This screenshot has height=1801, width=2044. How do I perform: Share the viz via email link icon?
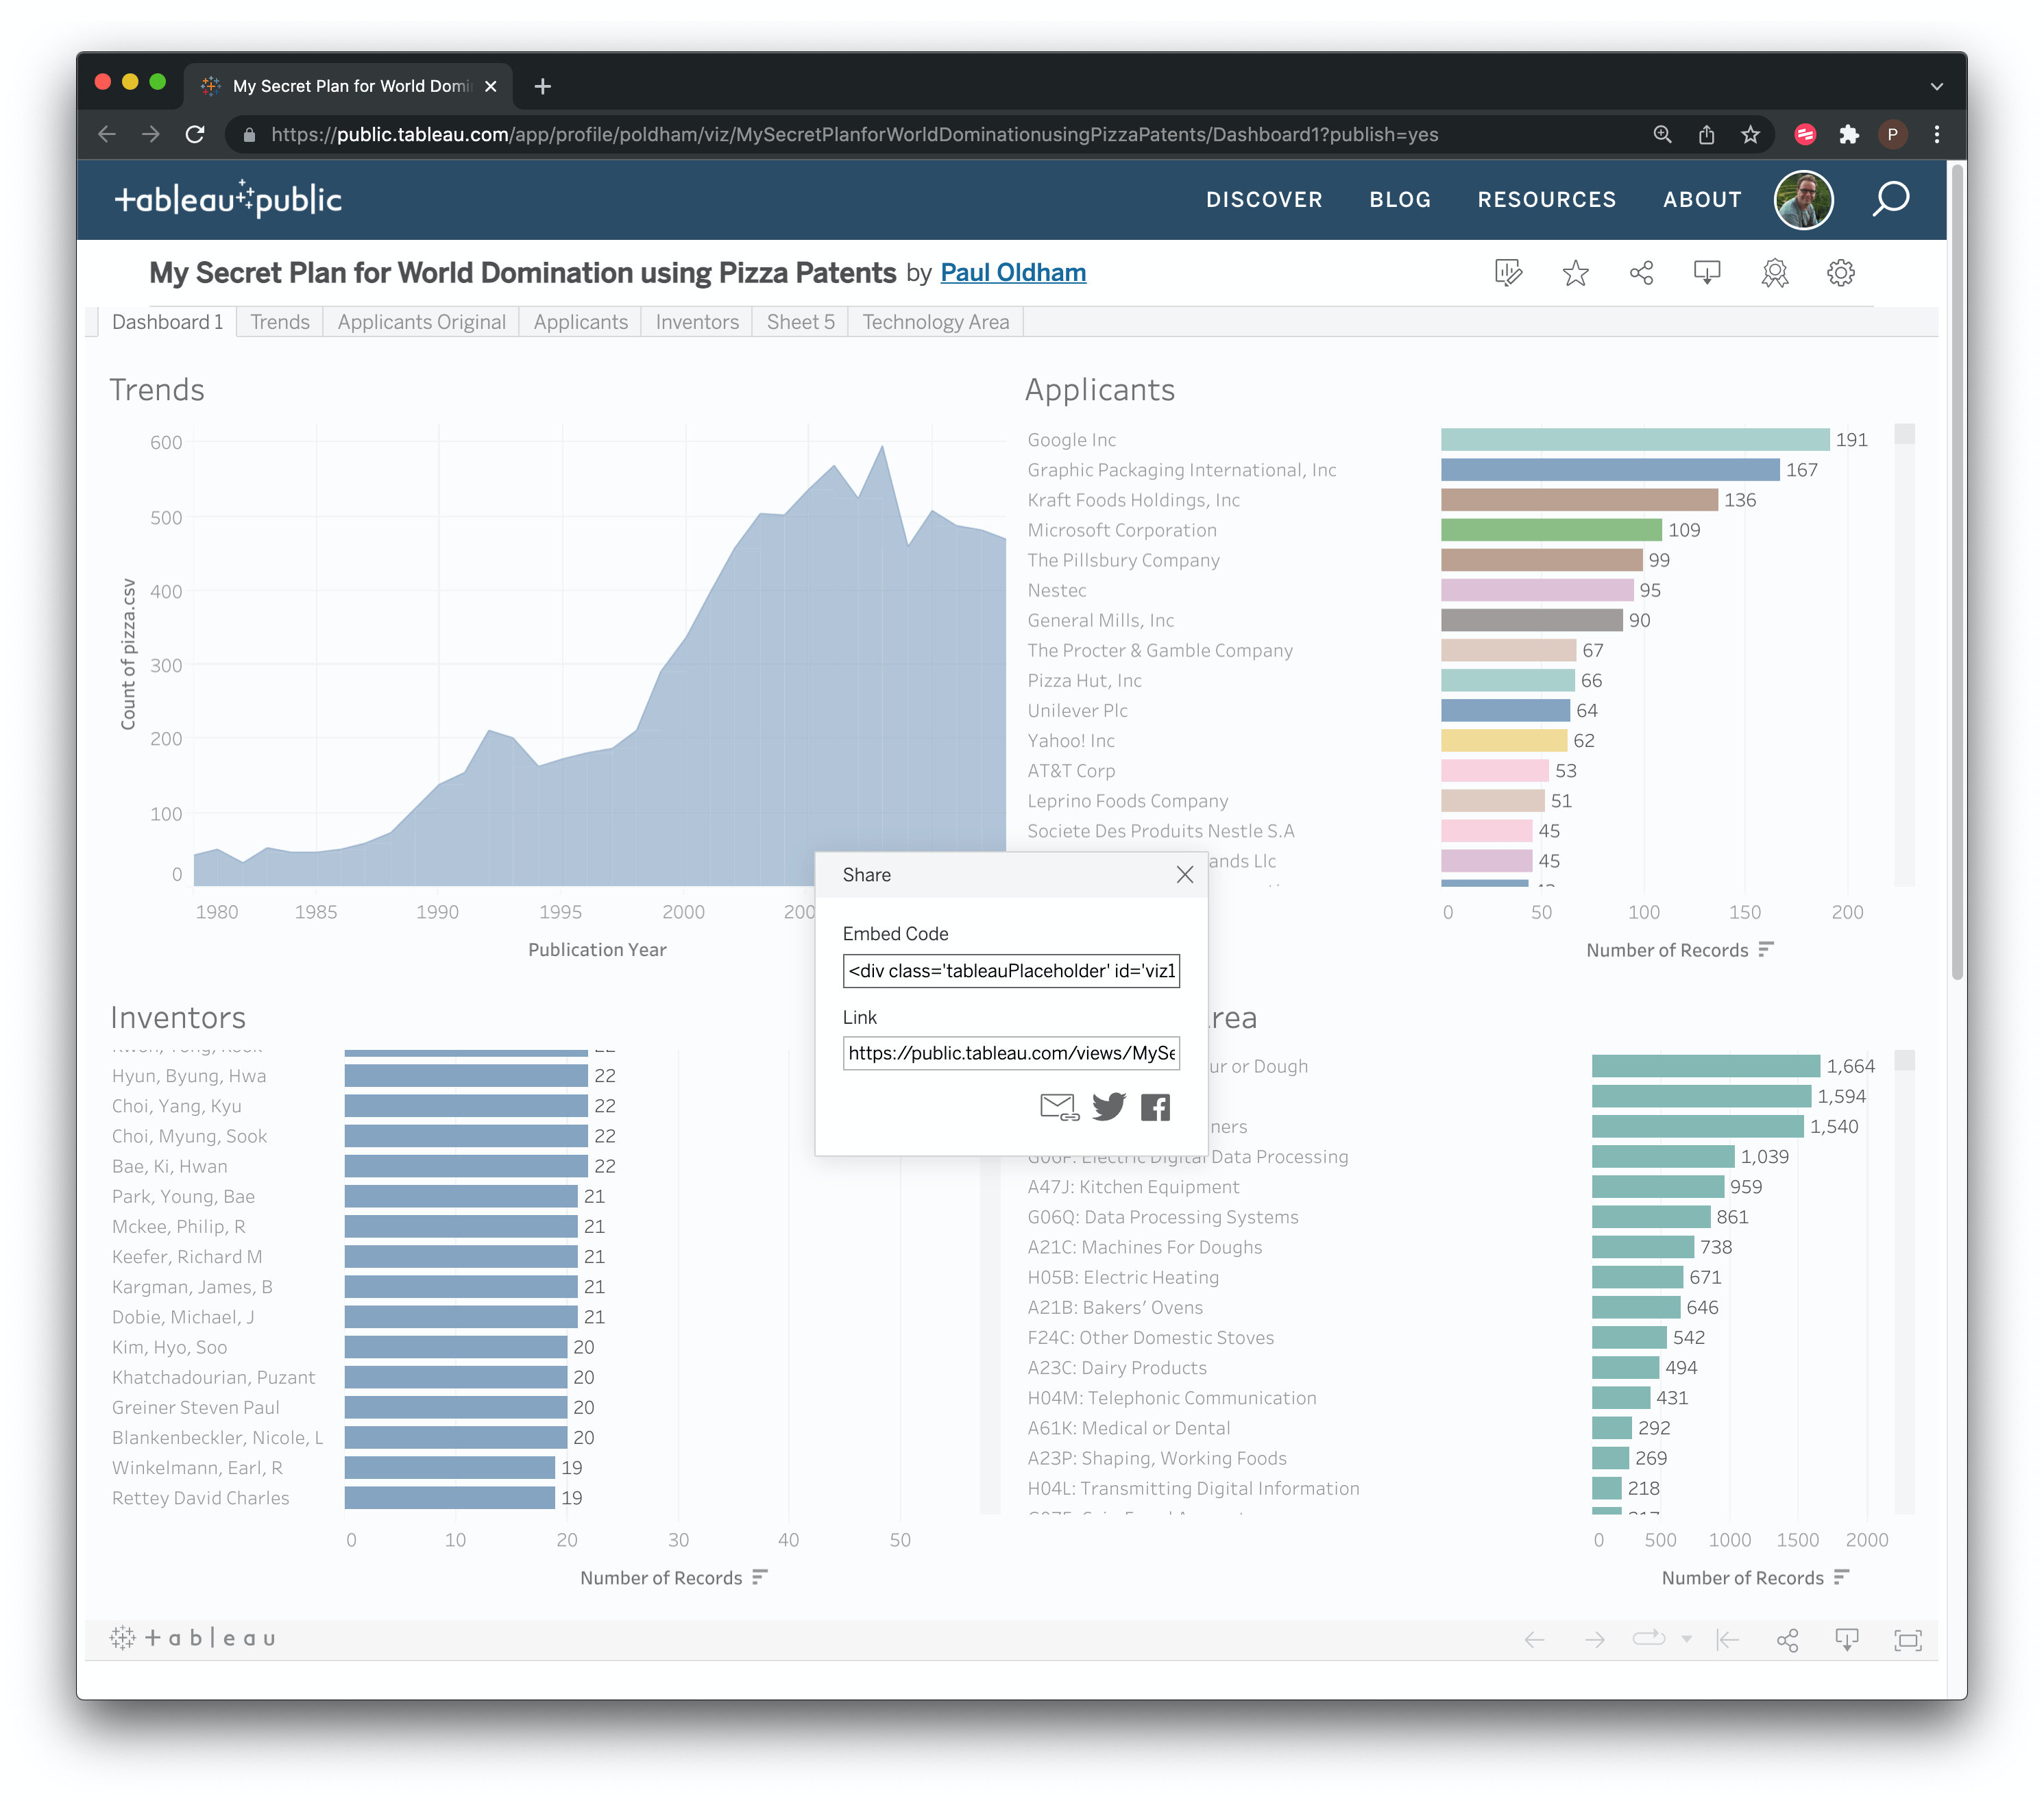click(x=1057, y=1107)
